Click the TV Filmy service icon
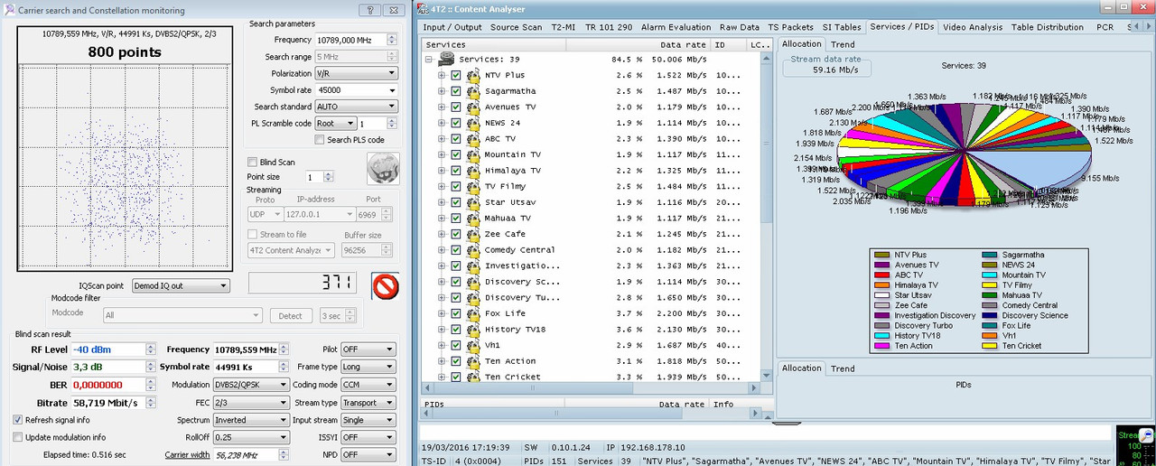 (472, 187)
